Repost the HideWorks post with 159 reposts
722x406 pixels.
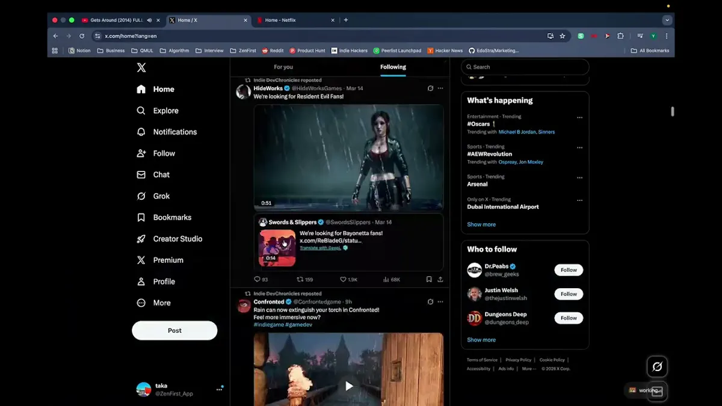coord(304,279)
